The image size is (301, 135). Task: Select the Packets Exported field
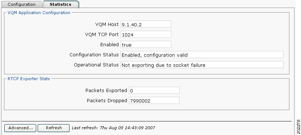coord(154,90)
